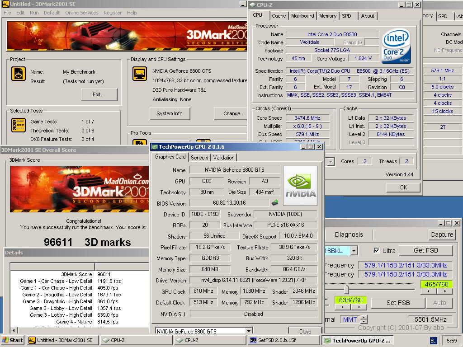
Task: Click the Game 4 - Nature result row
Action: pos(80,322)
